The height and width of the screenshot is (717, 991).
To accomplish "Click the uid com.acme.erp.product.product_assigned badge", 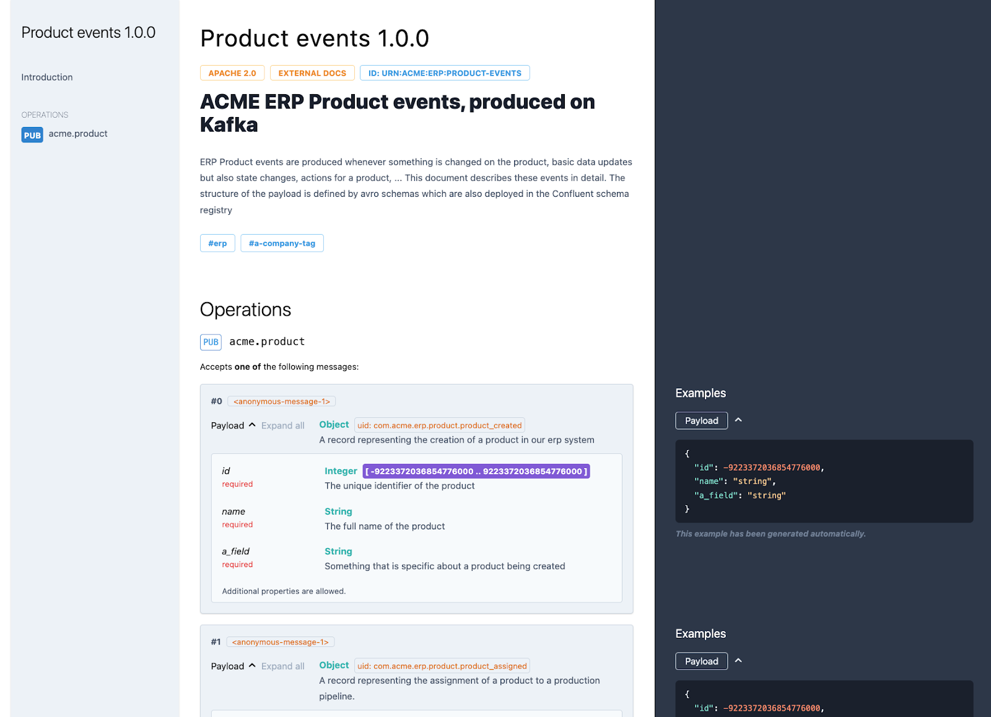I will click(442, 666).
